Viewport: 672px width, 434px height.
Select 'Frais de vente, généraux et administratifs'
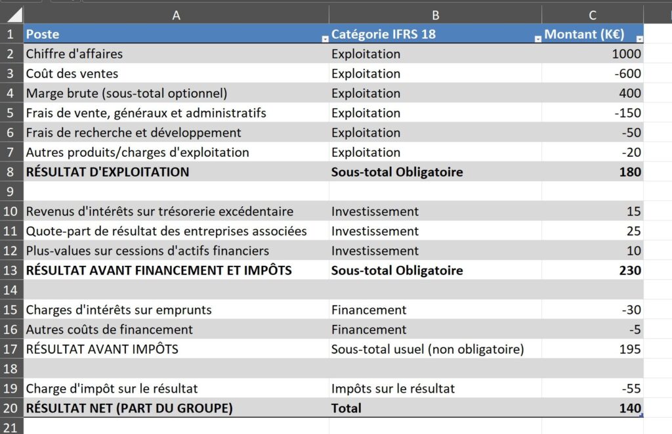tap(176, 113)
